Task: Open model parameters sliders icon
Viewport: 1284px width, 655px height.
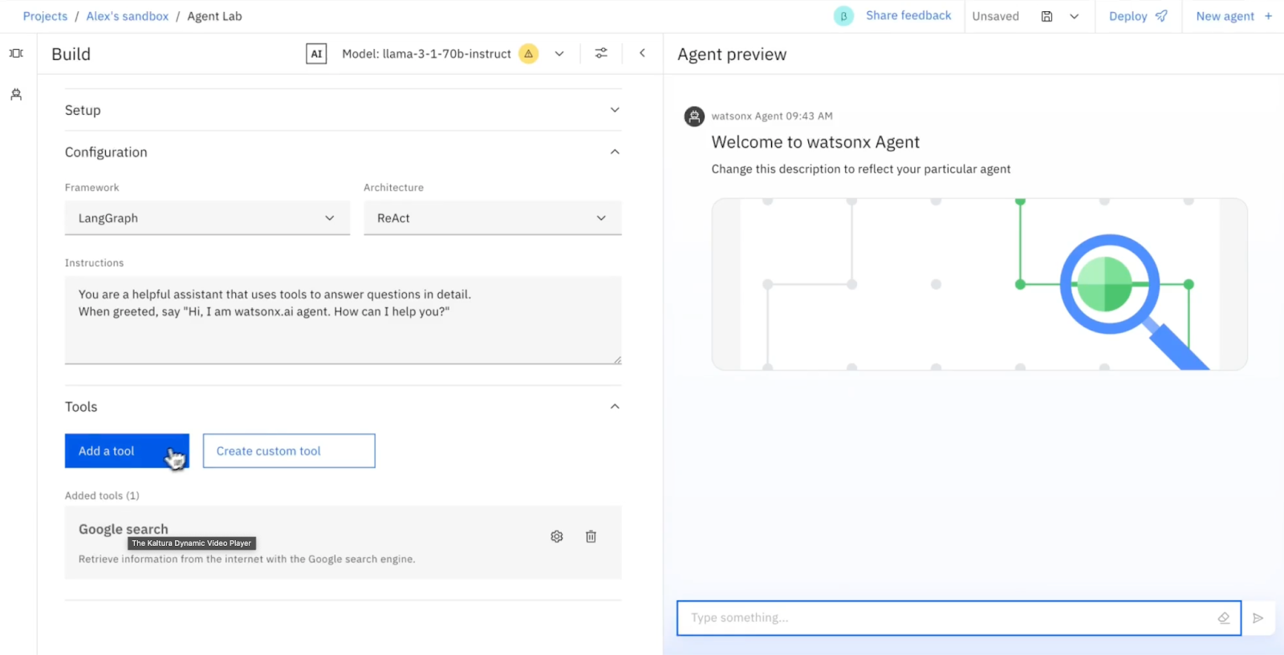Action: tap(601, 53)
